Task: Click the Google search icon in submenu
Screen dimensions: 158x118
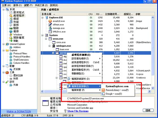Action: point(103,94)
